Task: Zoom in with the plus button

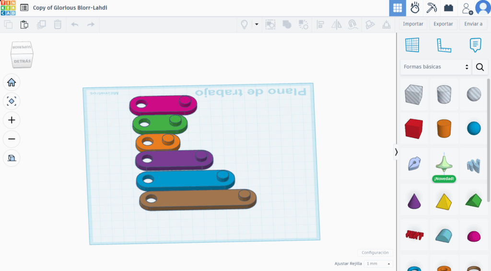Action: pos(12,120)
